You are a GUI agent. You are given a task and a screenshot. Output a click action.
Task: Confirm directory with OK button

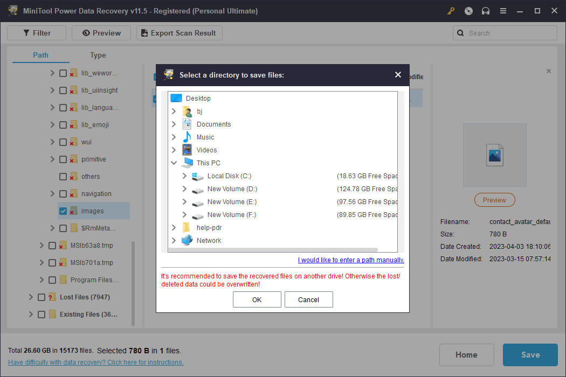(x=257, y=299)
